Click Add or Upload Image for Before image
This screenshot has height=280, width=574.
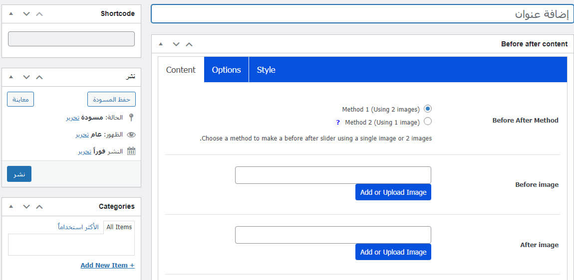[393, 192]
